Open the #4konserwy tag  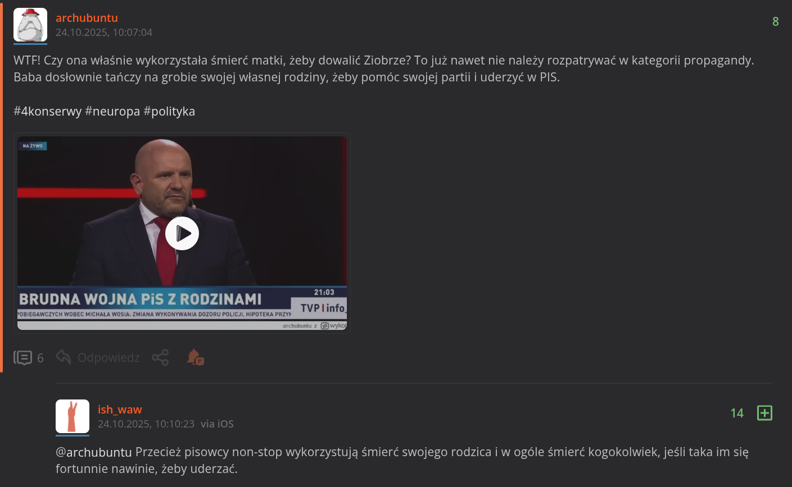tap(48, 111)
